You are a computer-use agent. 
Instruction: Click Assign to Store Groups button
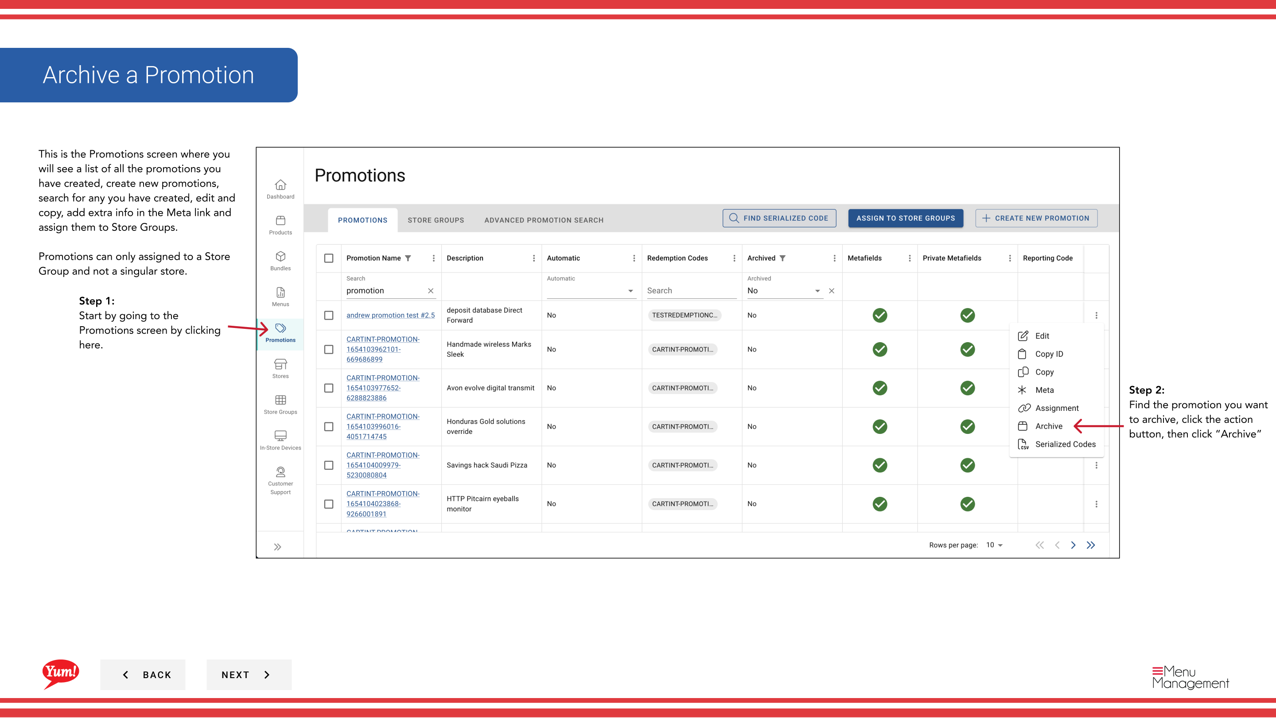tap(906, 218)
